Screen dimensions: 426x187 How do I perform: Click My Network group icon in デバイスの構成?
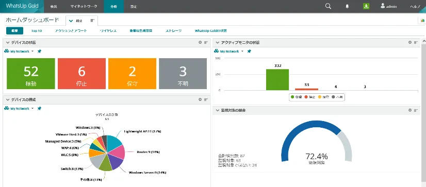click(x=7, y=108)
